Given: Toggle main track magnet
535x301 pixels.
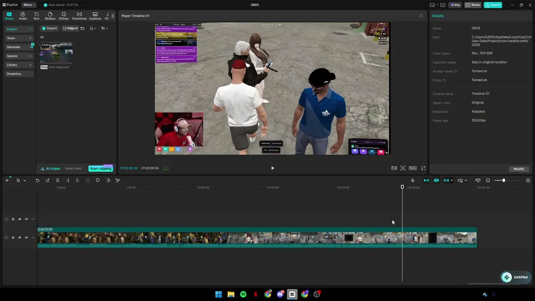Looking at the screenshot, I should 426,180.
